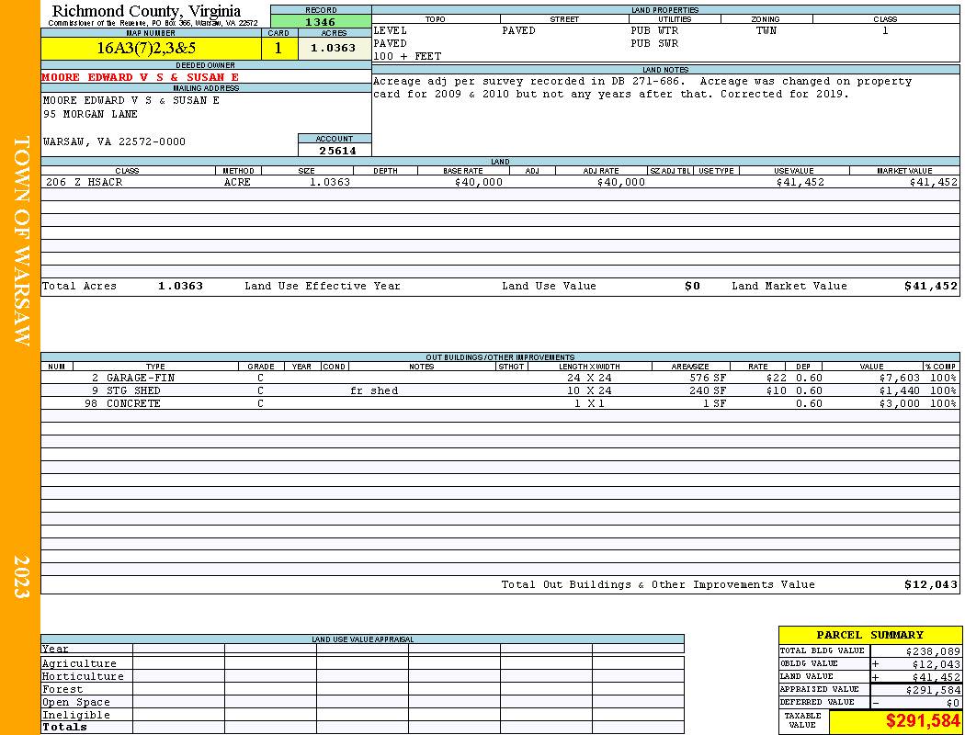The width and height of the screenshot is (965, 735).
Task: Click the Agriculture row in land use appraisal
Action: (362, 663)
